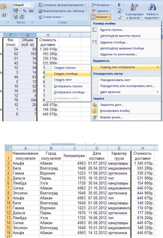Choose Переименовать лист
This screenshot has height=238, width=163.
pos(126,80)
